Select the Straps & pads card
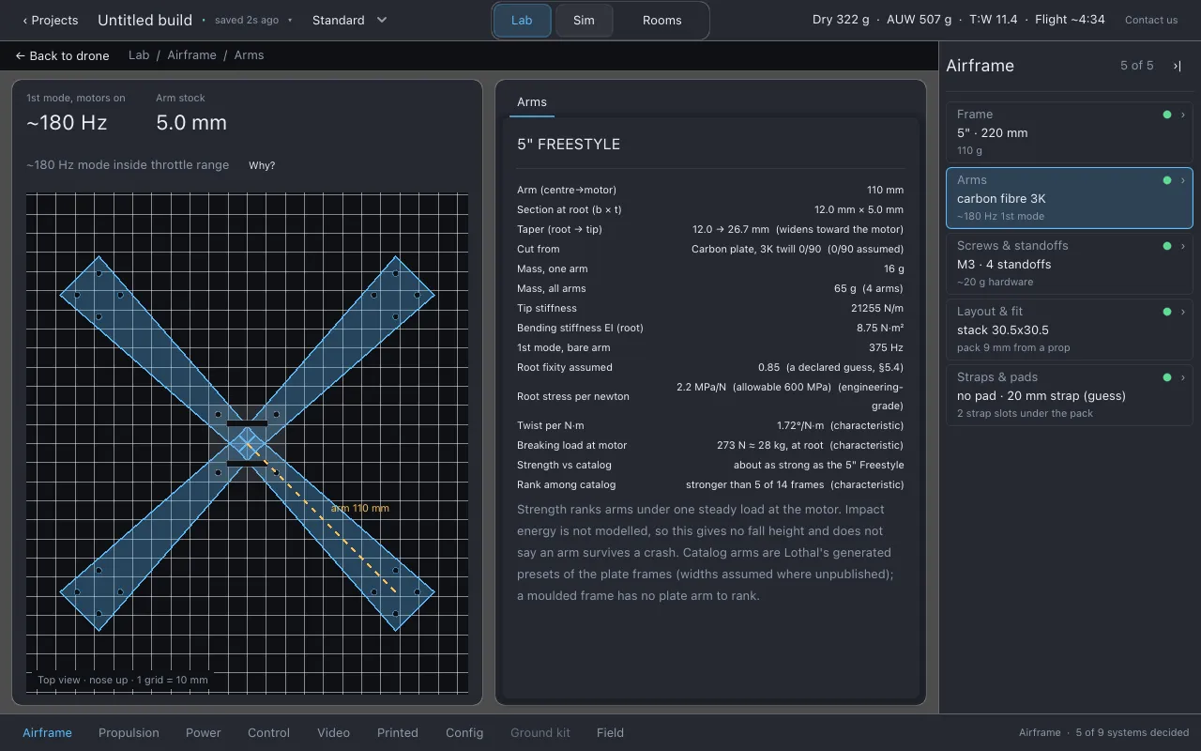1201x751 pixels. pyautogui.click(x=1069, y=395)
